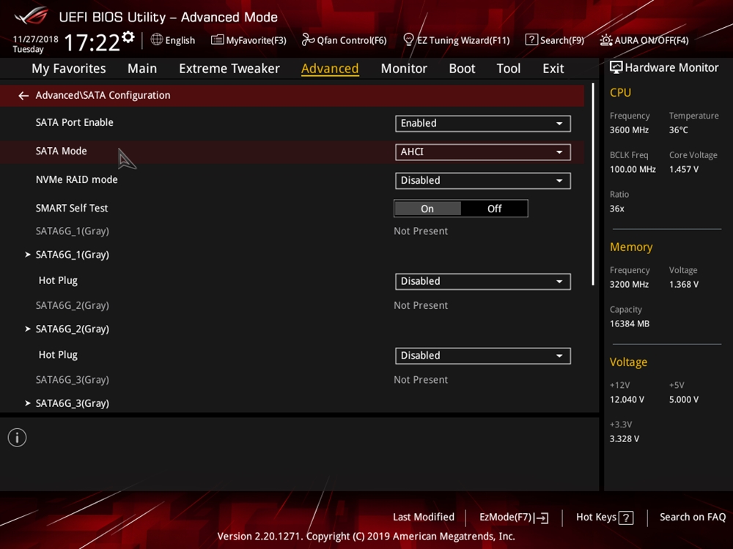Click the EzMode exit arrow icon
The image size is (733, 549).
[542, 518]
